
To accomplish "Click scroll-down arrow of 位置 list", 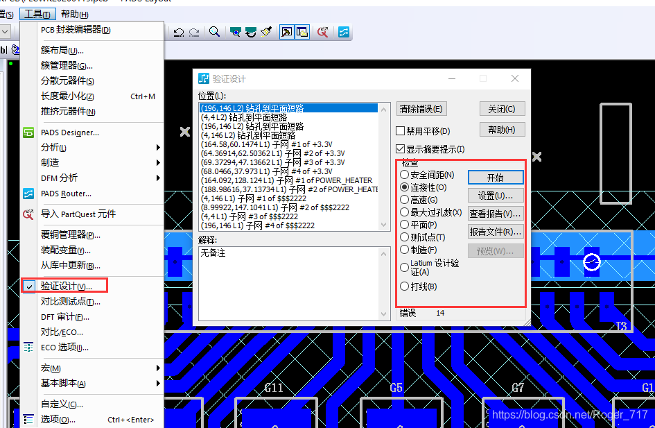I will click(x=383, y=225).
